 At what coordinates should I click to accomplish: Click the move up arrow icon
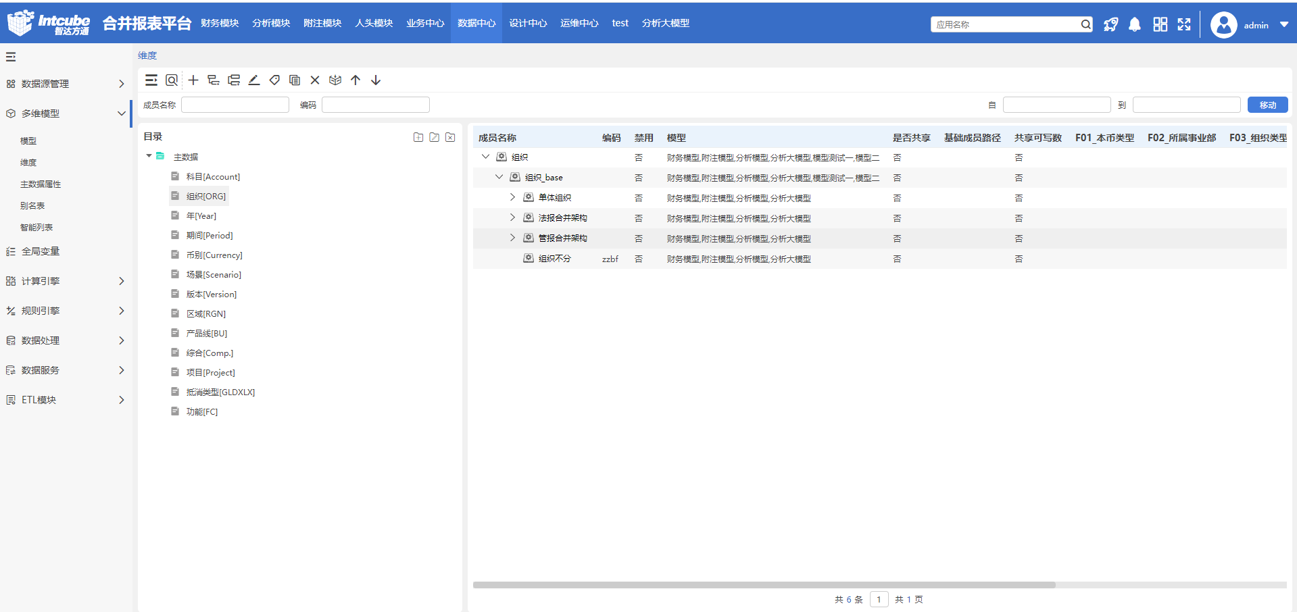356,80
